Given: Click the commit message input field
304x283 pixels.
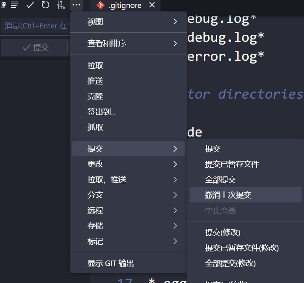Looking at the screenshot, I should [x=35, y=26].
